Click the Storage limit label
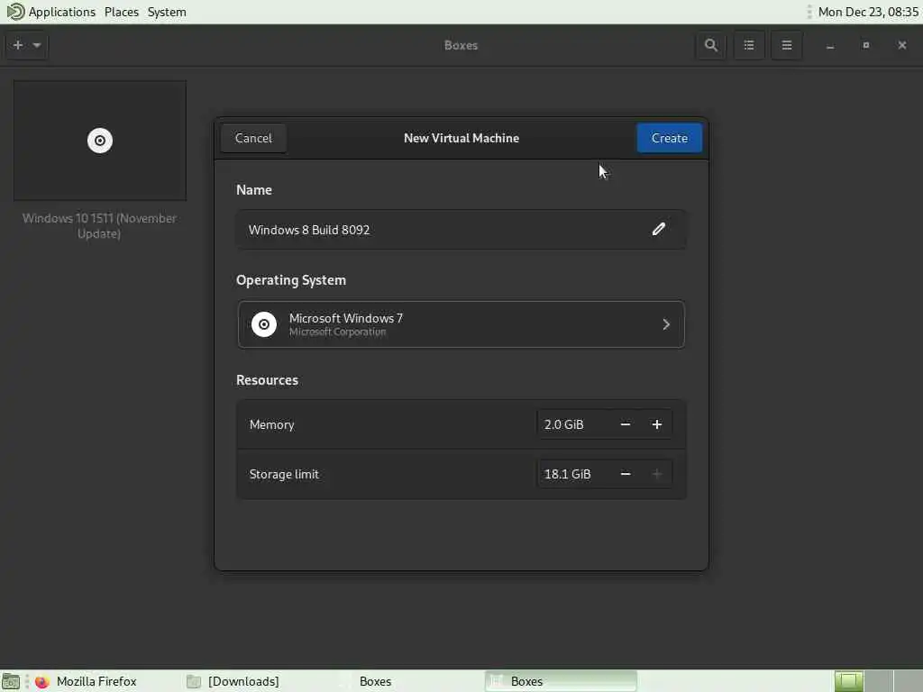Image resolution: width=923 pixels, height=692 pixels. tap(284, 474)
